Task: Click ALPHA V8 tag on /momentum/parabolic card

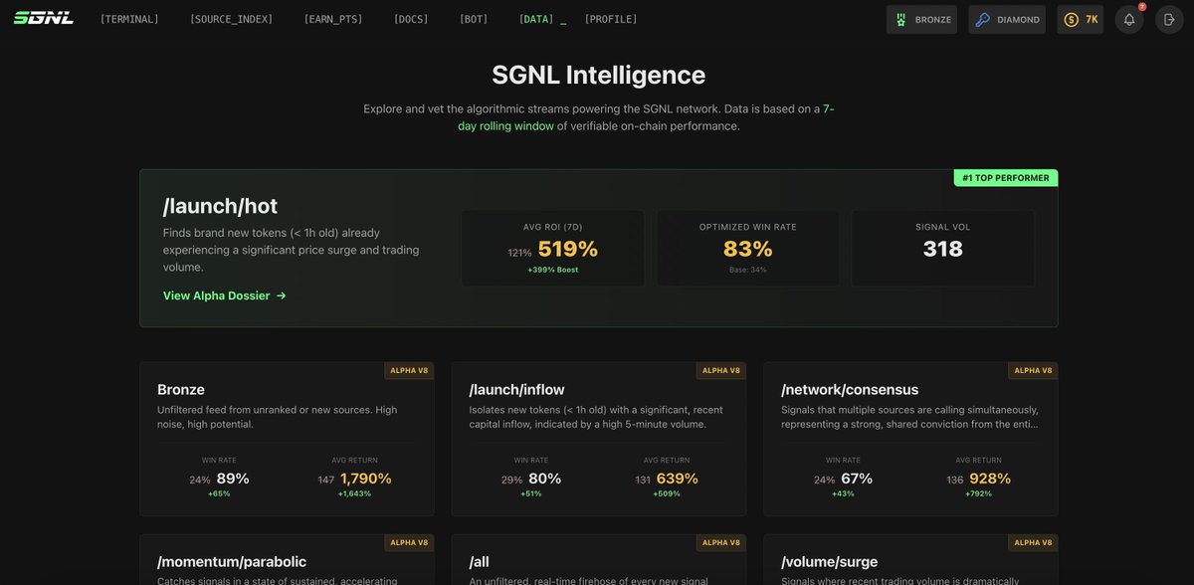Action: [409, 542]
